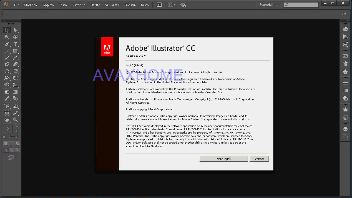The width and height of the screenshot is (352, 198).
Task: Open the Swatches panel
Action: (x=345, y=56)
